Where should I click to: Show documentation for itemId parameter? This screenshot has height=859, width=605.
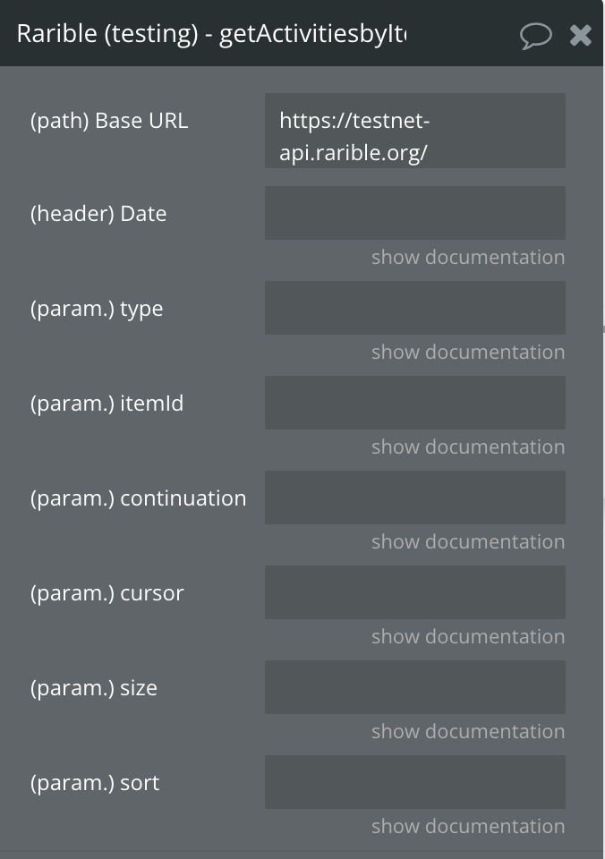[x=468, y=447]
